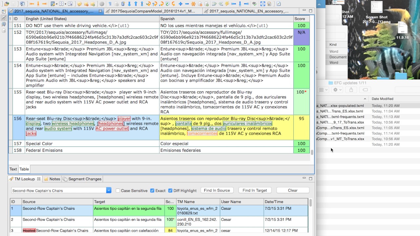Click the down orange arrow toolbar icon

(38, 4)
